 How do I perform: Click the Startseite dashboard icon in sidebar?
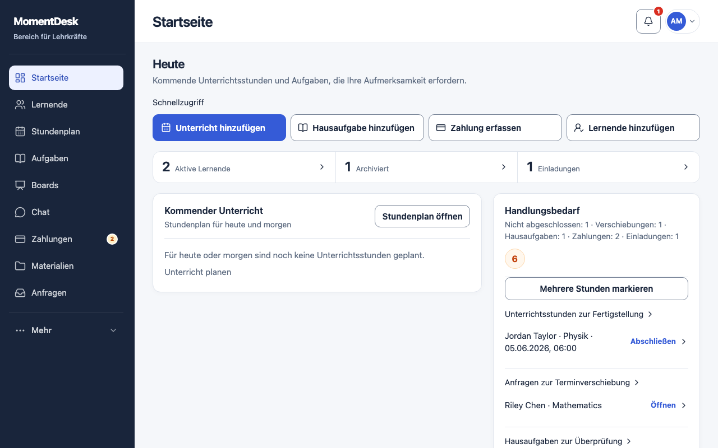click(20, 78)
